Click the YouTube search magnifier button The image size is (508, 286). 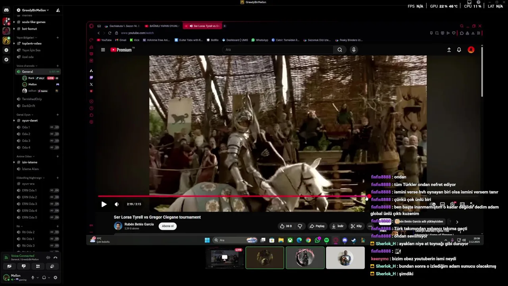click(x=340, y=50)
